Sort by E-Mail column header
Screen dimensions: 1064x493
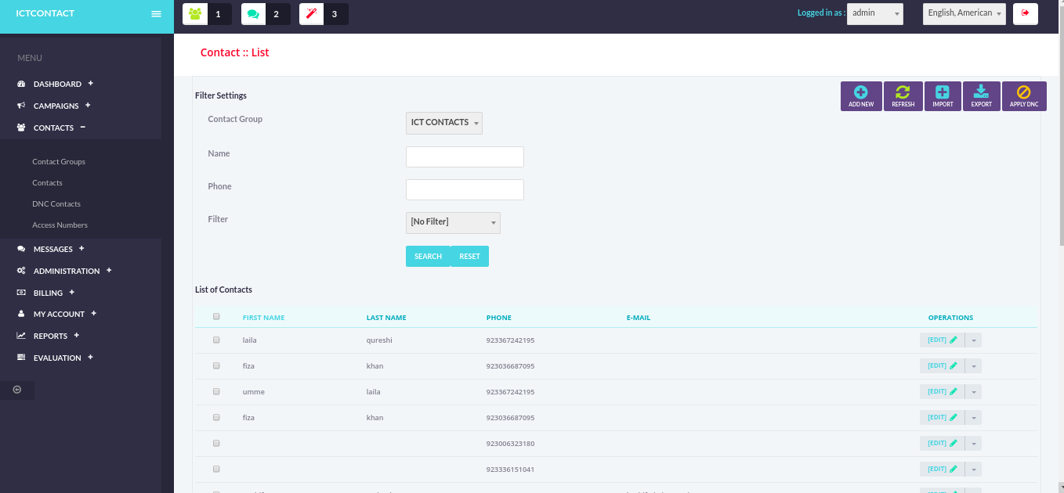pyautogui.click(x=639, y=318)
